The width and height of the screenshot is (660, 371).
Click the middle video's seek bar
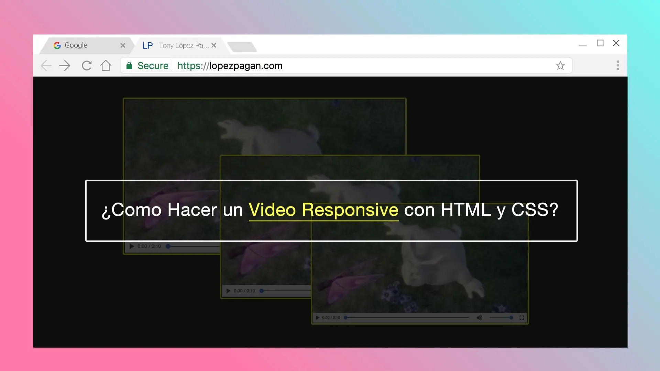click(x=285, y=291)
